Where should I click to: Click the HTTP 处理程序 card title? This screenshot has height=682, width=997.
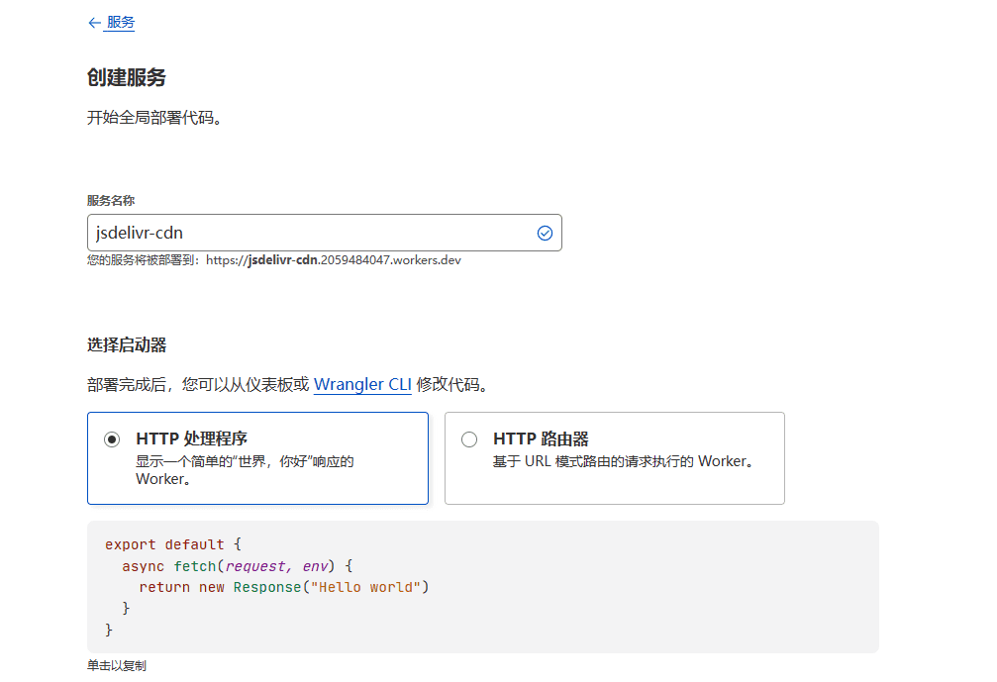[x=191, y=438]
